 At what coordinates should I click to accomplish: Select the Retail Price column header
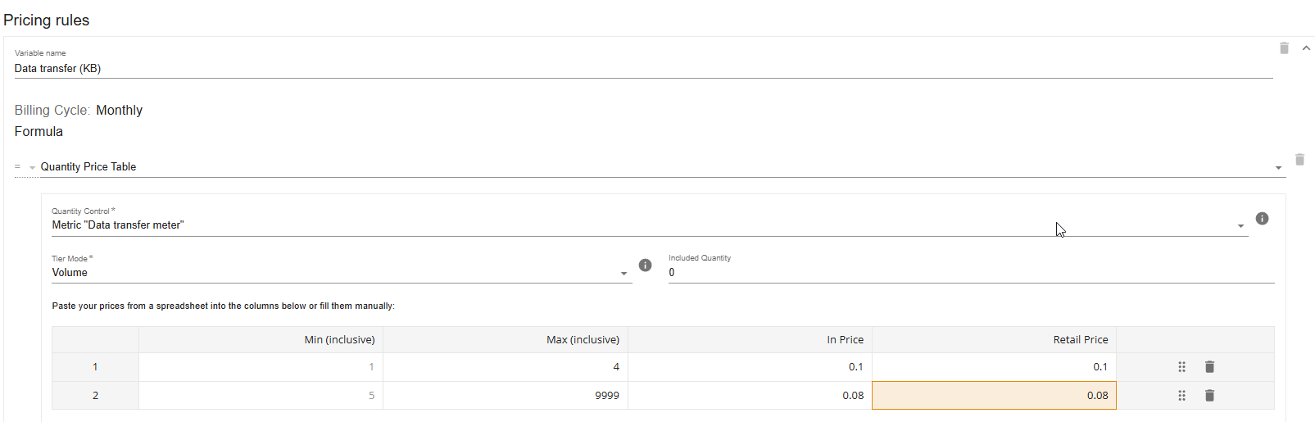[x=994, y=340]
